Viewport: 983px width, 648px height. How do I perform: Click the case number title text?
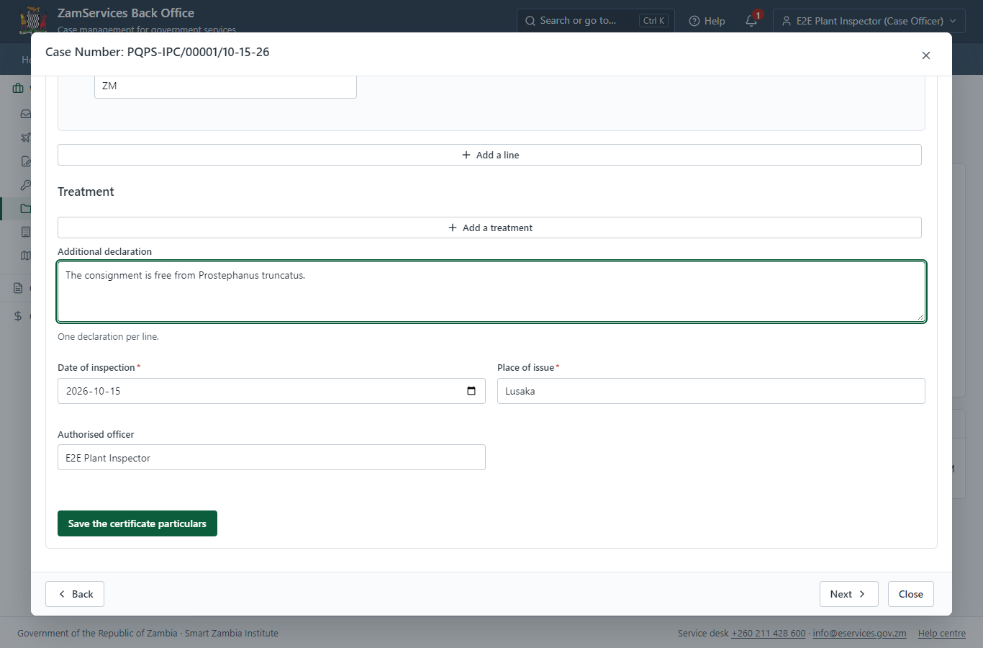[158, 52]
